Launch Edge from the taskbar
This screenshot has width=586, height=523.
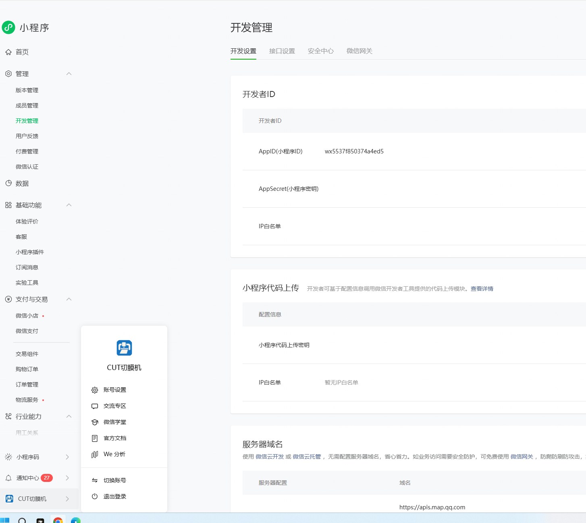coord(76,520)
